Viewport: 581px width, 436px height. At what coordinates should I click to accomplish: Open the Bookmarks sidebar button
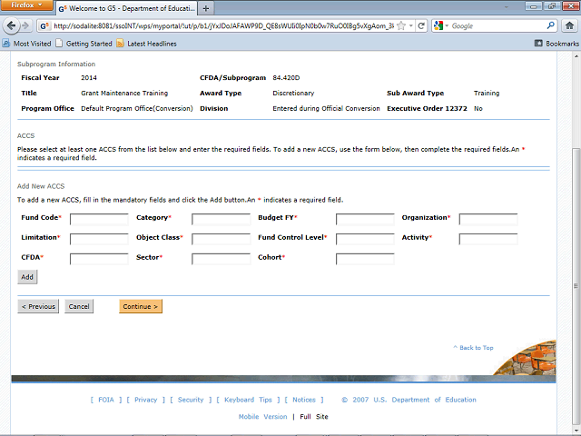pos(556,44)
